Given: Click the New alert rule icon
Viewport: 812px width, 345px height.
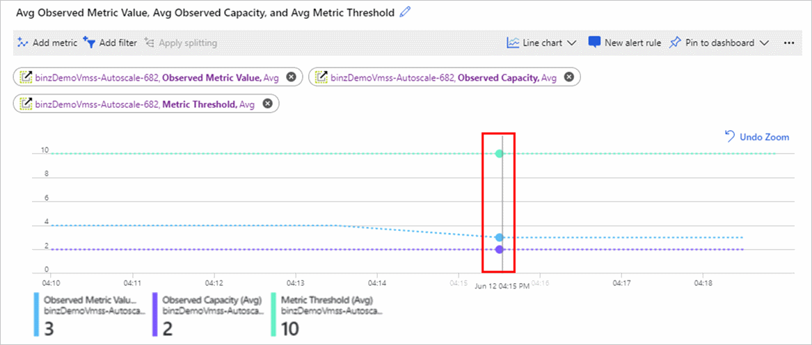Looking at the screenshot, I should pos(594,42).
